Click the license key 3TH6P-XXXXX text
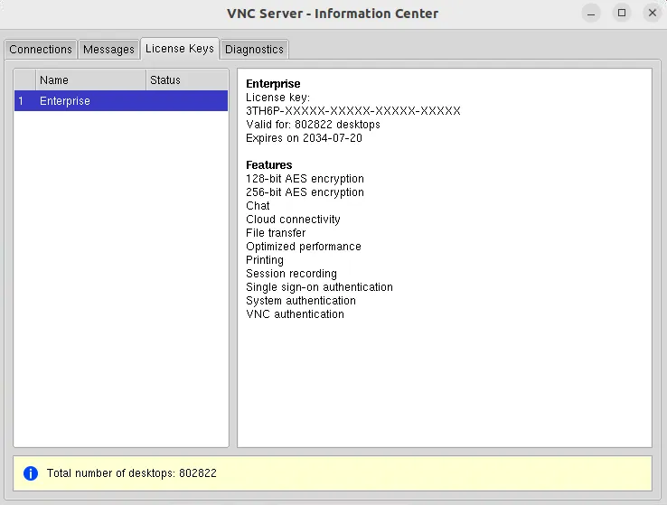 [x=353, y=111]
